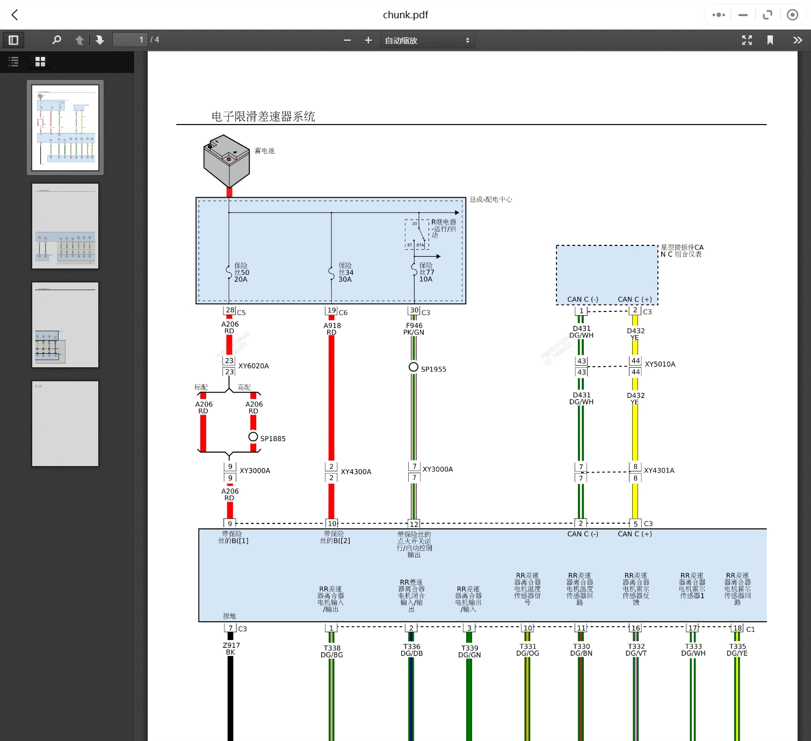
Task: Open page 4 thumbnail
Action: tap(65, 424)
